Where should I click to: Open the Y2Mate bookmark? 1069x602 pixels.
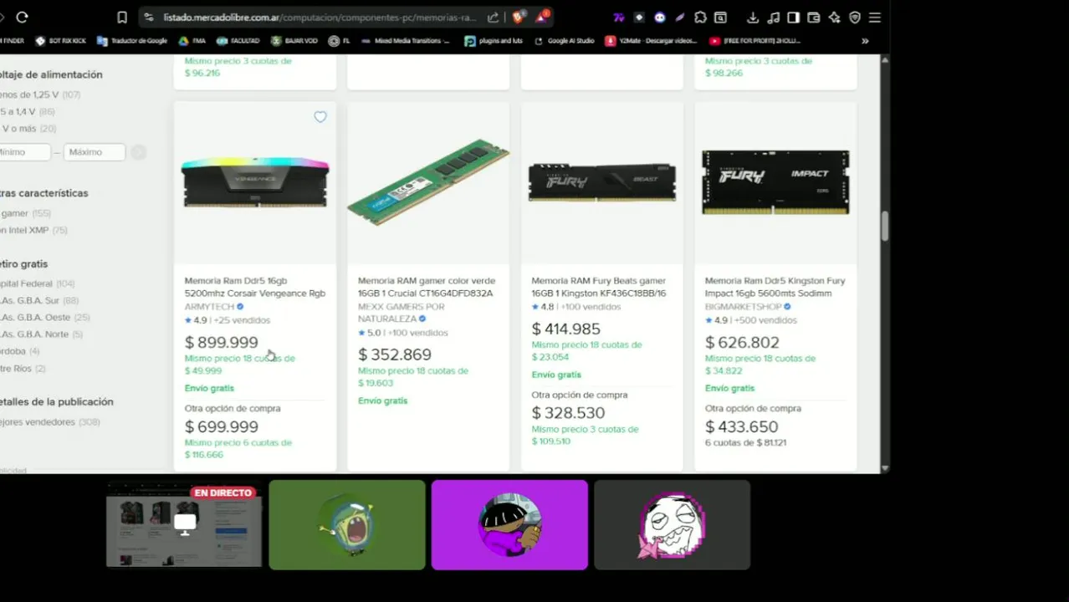pos(652,40)
